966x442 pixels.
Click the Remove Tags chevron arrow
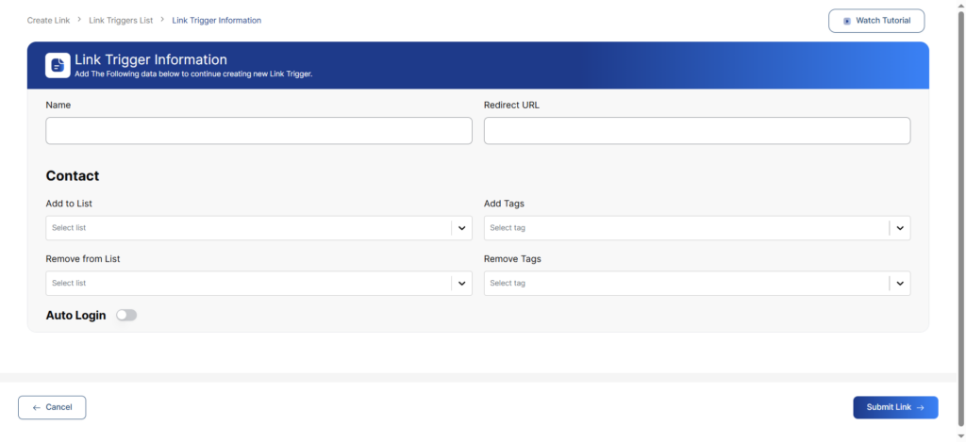900,284
